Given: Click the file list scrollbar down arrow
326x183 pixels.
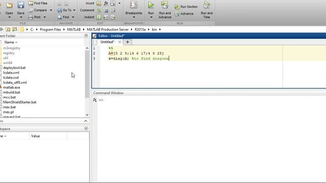Looking at the screenshot, I should [87, 115].
